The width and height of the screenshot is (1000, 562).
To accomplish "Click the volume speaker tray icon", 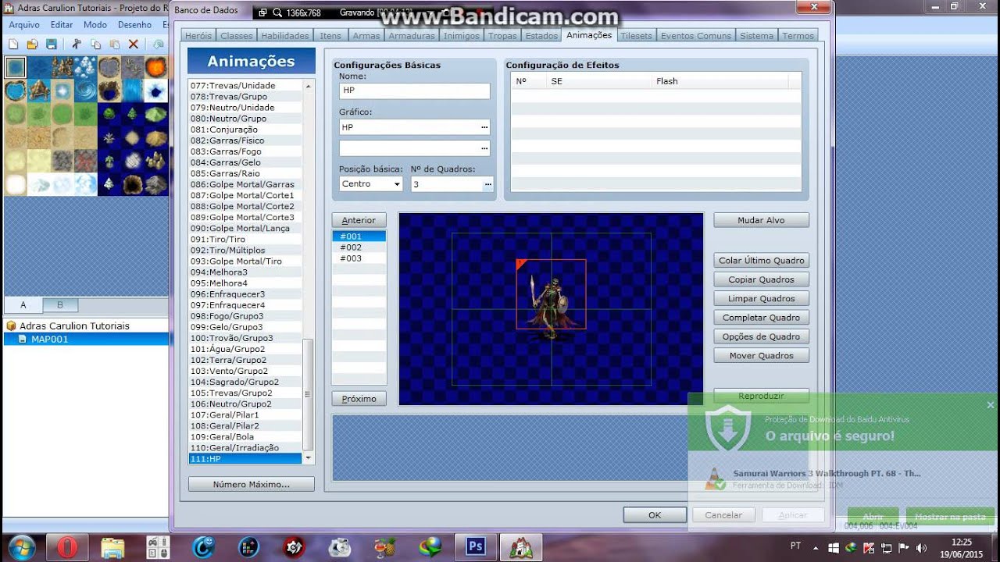I will point(921,547).
